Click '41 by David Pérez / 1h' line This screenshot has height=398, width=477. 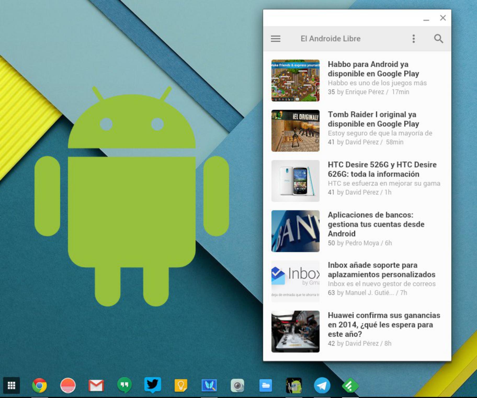pyautogui.click(x=360, y=192)
